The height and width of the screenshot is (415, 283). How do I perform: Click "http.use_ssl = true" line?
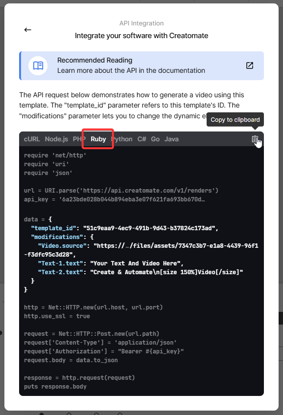(x=57, y=316)
